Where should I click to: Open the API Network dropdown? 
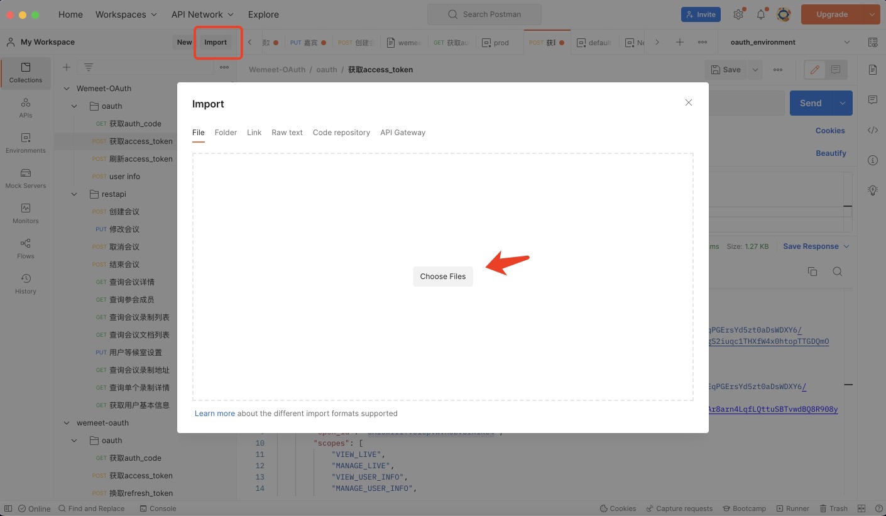(x=202, y=14)
